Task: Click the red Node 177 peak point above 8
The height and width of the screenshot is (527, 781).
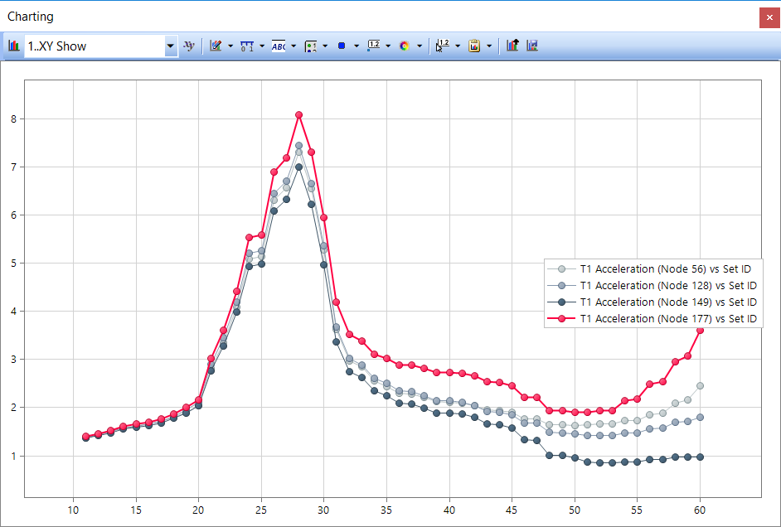Action: (298, 115)
